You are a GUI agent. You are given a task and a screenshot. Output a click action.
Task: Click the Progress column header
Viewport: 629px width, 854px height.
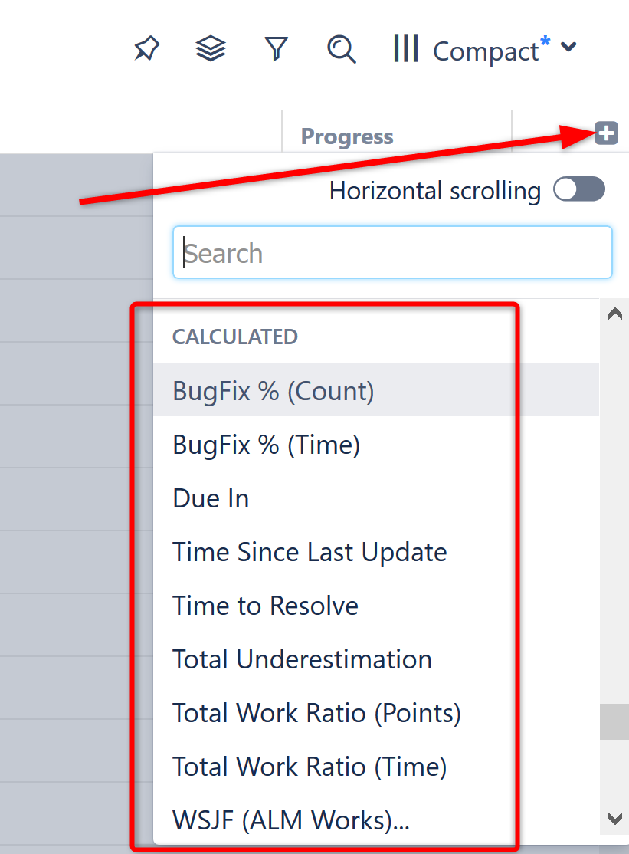(x=347, y=136)
